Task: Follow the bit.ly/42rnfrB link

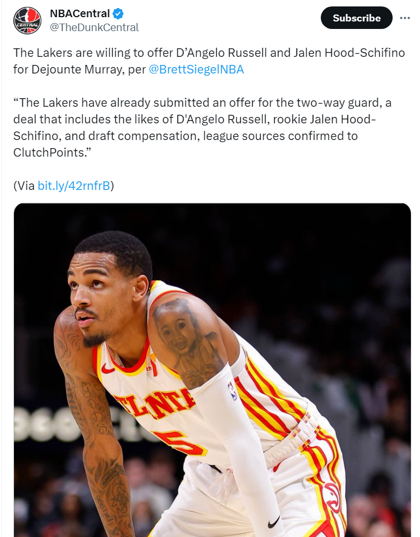Action: (x=74, y=186)
